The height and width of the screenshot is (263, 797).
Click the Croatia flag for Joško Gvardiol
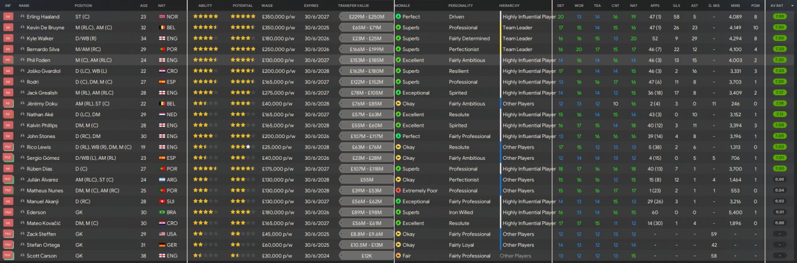coord(163,71)
